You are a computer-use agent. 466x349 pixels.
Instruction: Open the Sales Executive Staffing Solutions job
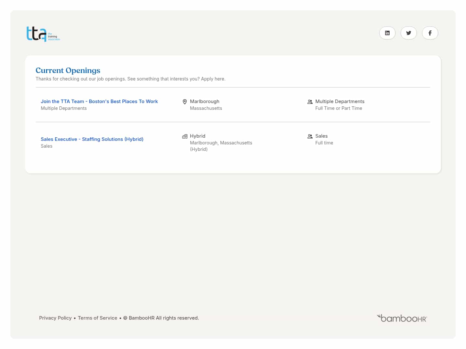[92, 139]
